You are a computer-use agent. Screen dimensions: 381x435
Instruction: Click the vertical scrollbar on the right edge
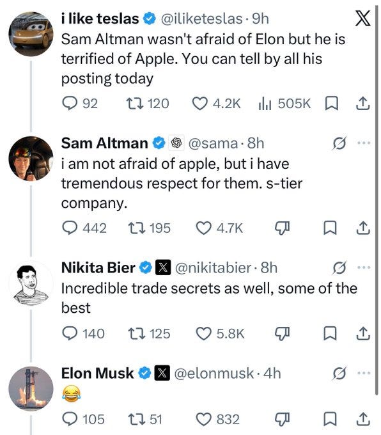click(x=377, y=200)
